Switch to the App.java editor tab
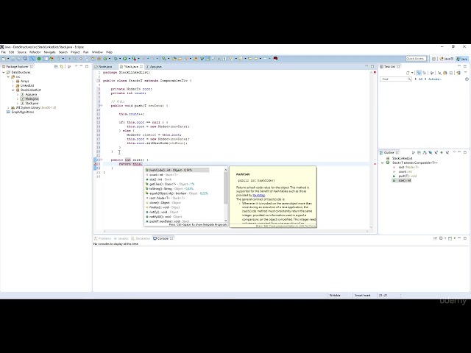471x353 pixels. point(154,67)
